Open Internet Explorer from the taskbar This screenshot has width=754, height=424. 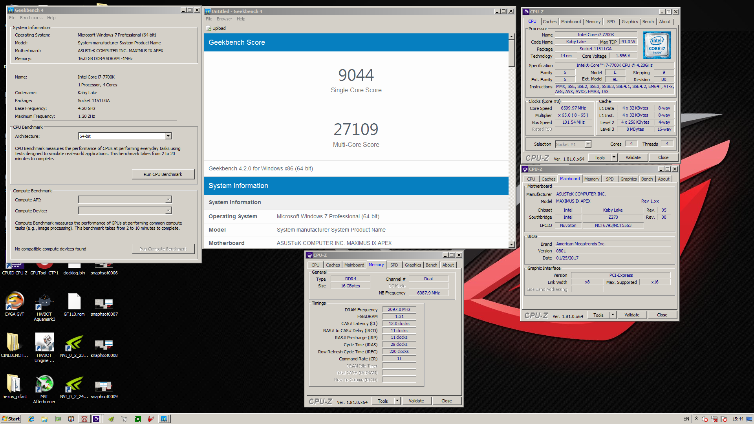click(x=31, y=419)
